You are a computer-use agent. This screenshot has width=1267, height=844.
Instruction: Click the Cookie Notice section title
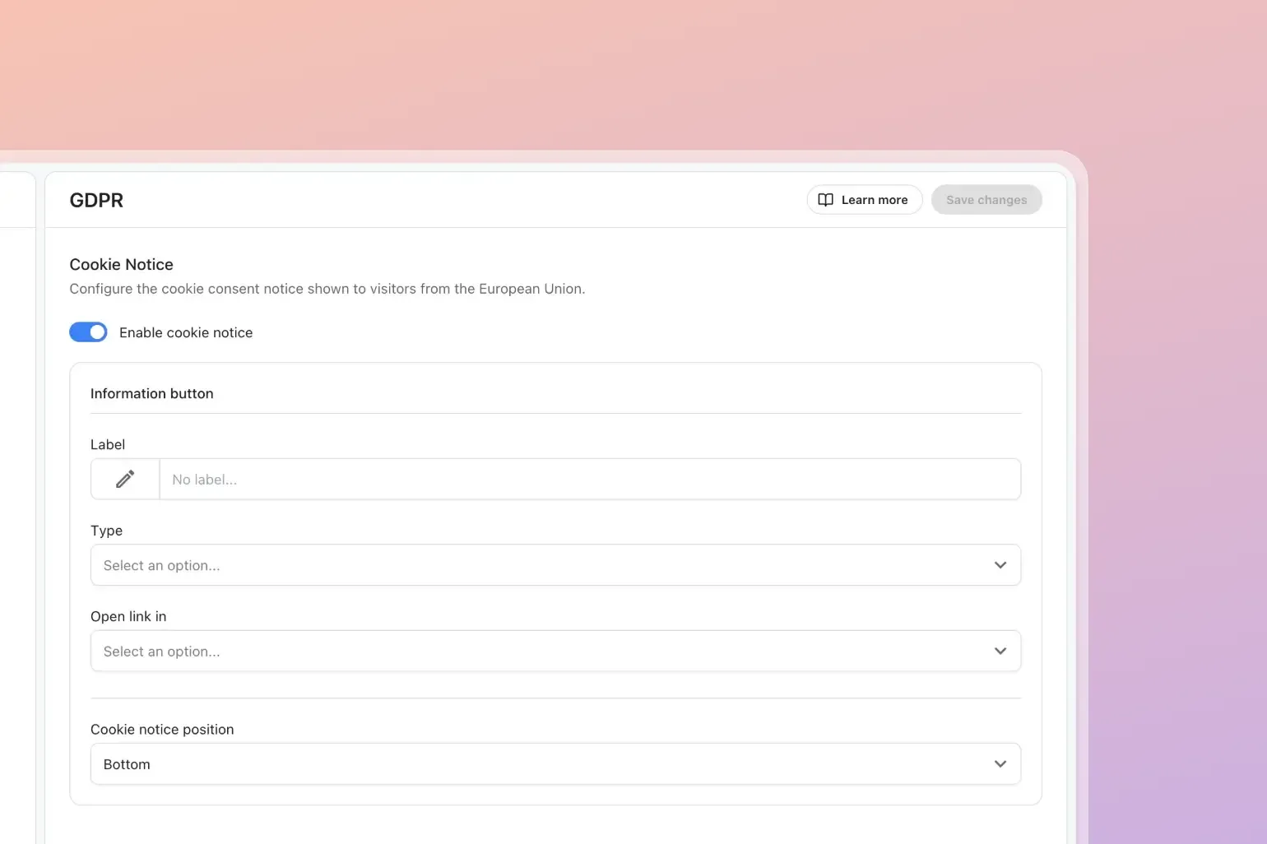[x=121, y=264]
